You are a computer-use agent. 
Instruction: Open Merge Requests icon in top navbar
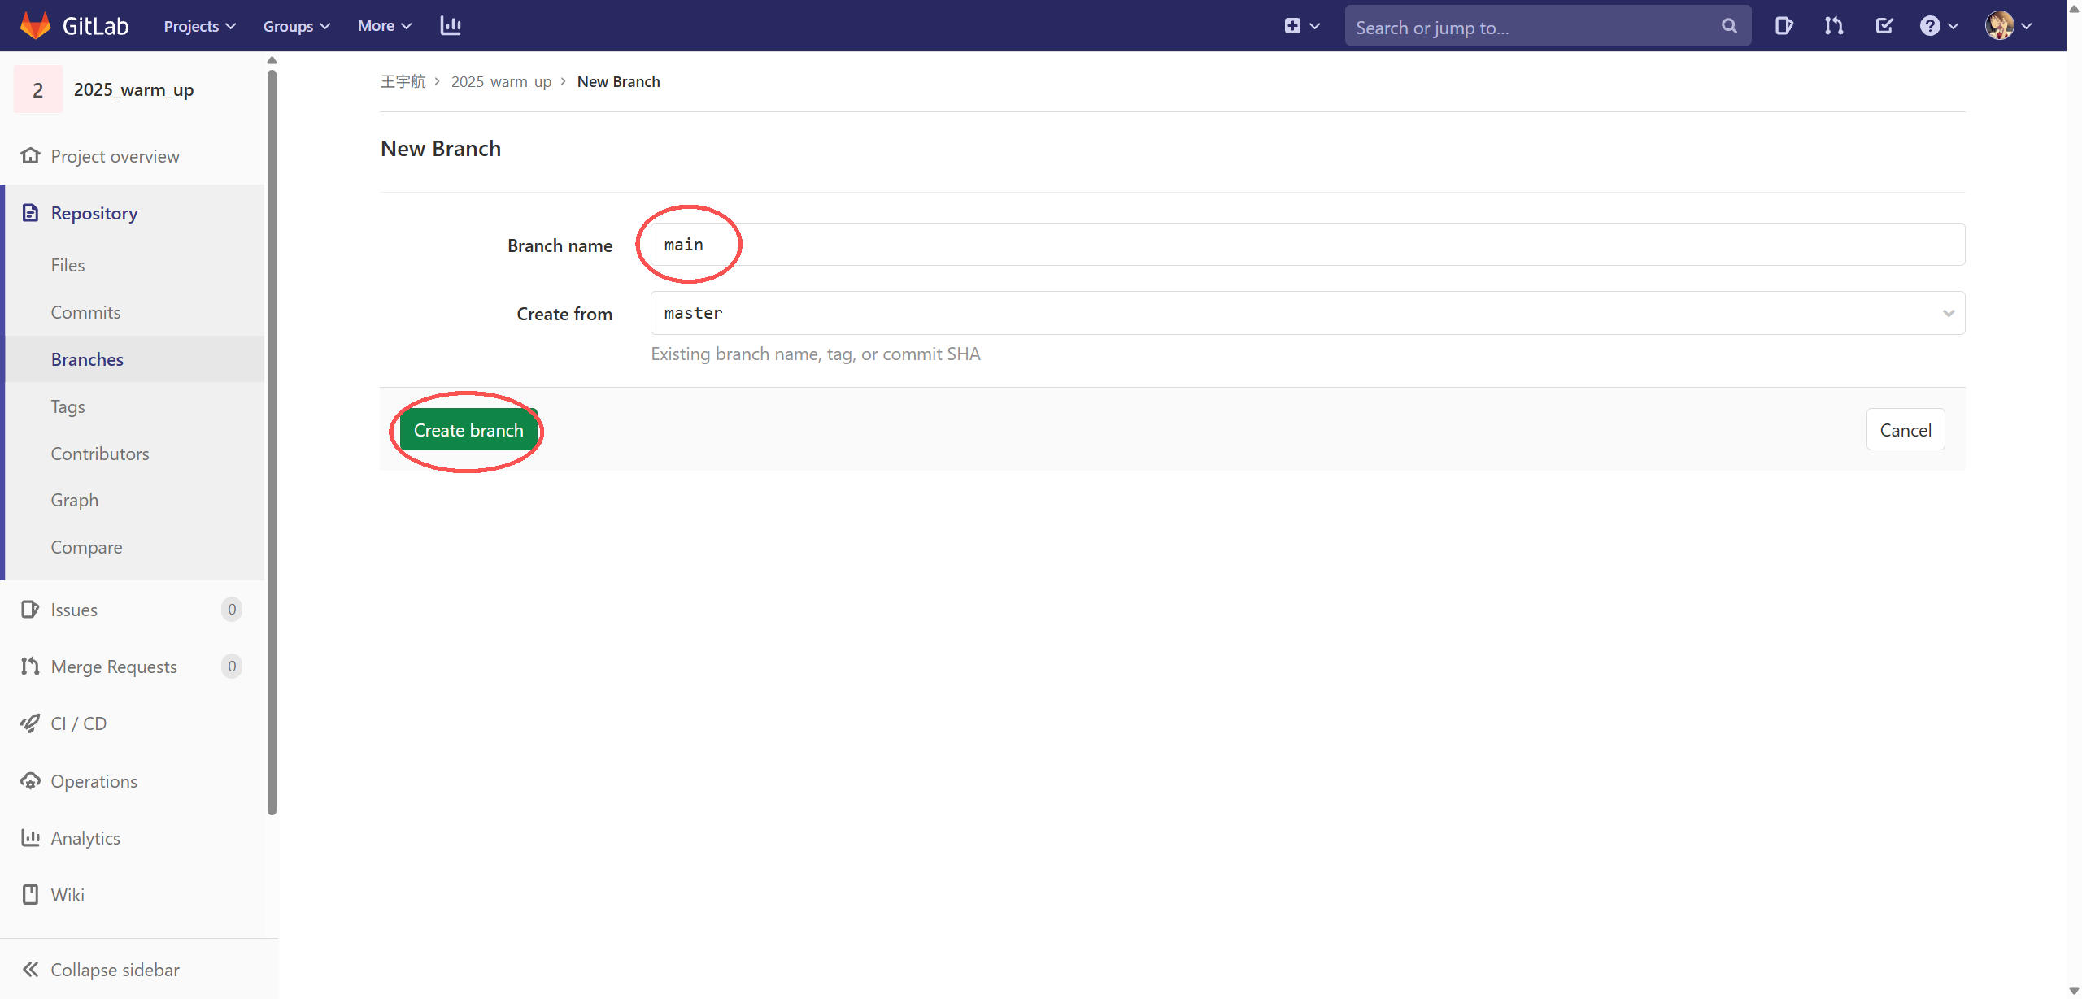[x=1833, y=26]
